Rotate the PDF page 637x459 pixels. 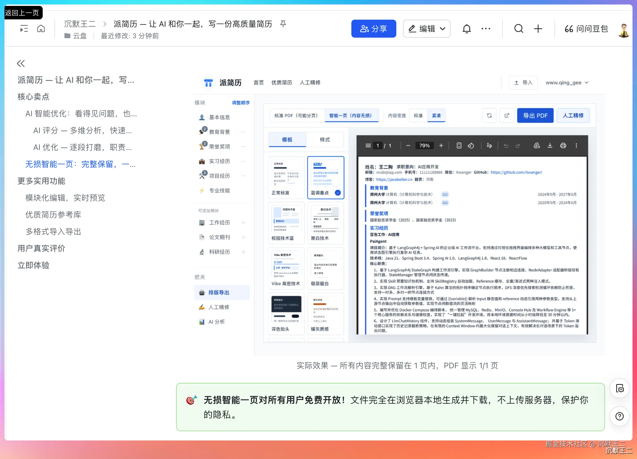point(471,146)
